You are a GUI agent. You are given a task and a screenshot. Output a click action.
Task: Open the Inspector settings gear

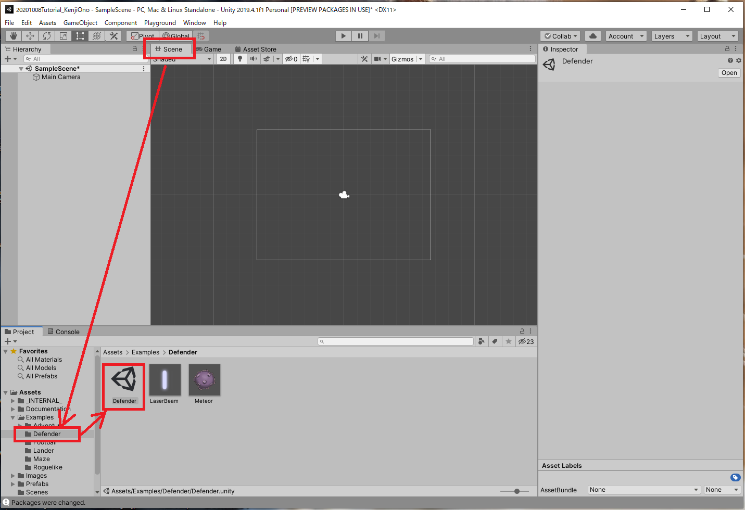coord(738,60)
